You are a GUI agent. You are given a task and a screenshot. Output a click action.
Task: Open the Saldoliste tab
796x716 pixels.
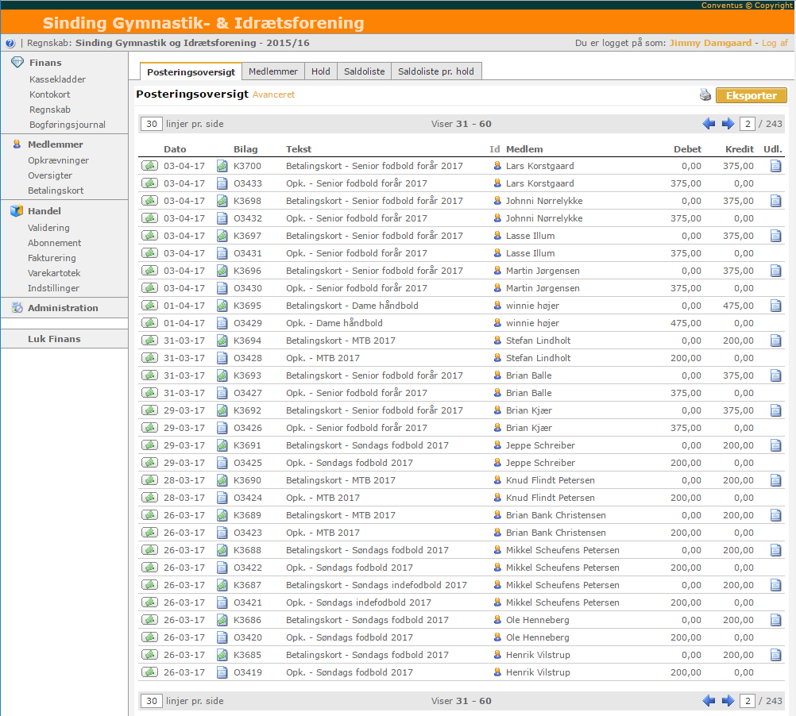point(365,71)
